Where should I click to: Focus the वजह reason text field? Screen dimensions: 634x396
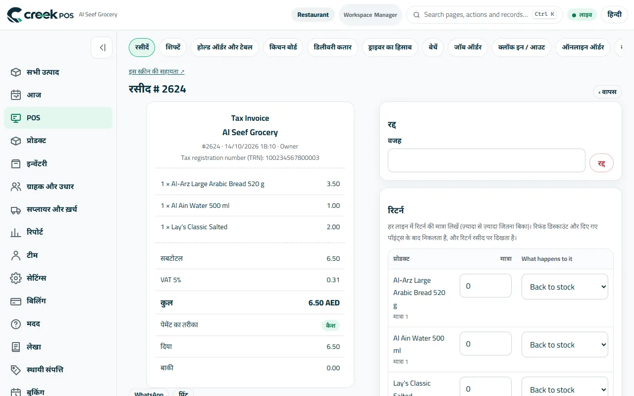tap(486, 160)
